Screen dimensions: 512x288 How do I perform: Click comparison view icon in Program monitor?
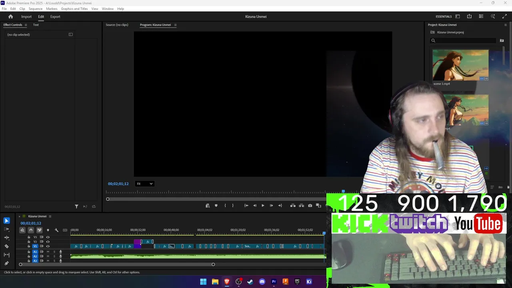click(318, 206)
